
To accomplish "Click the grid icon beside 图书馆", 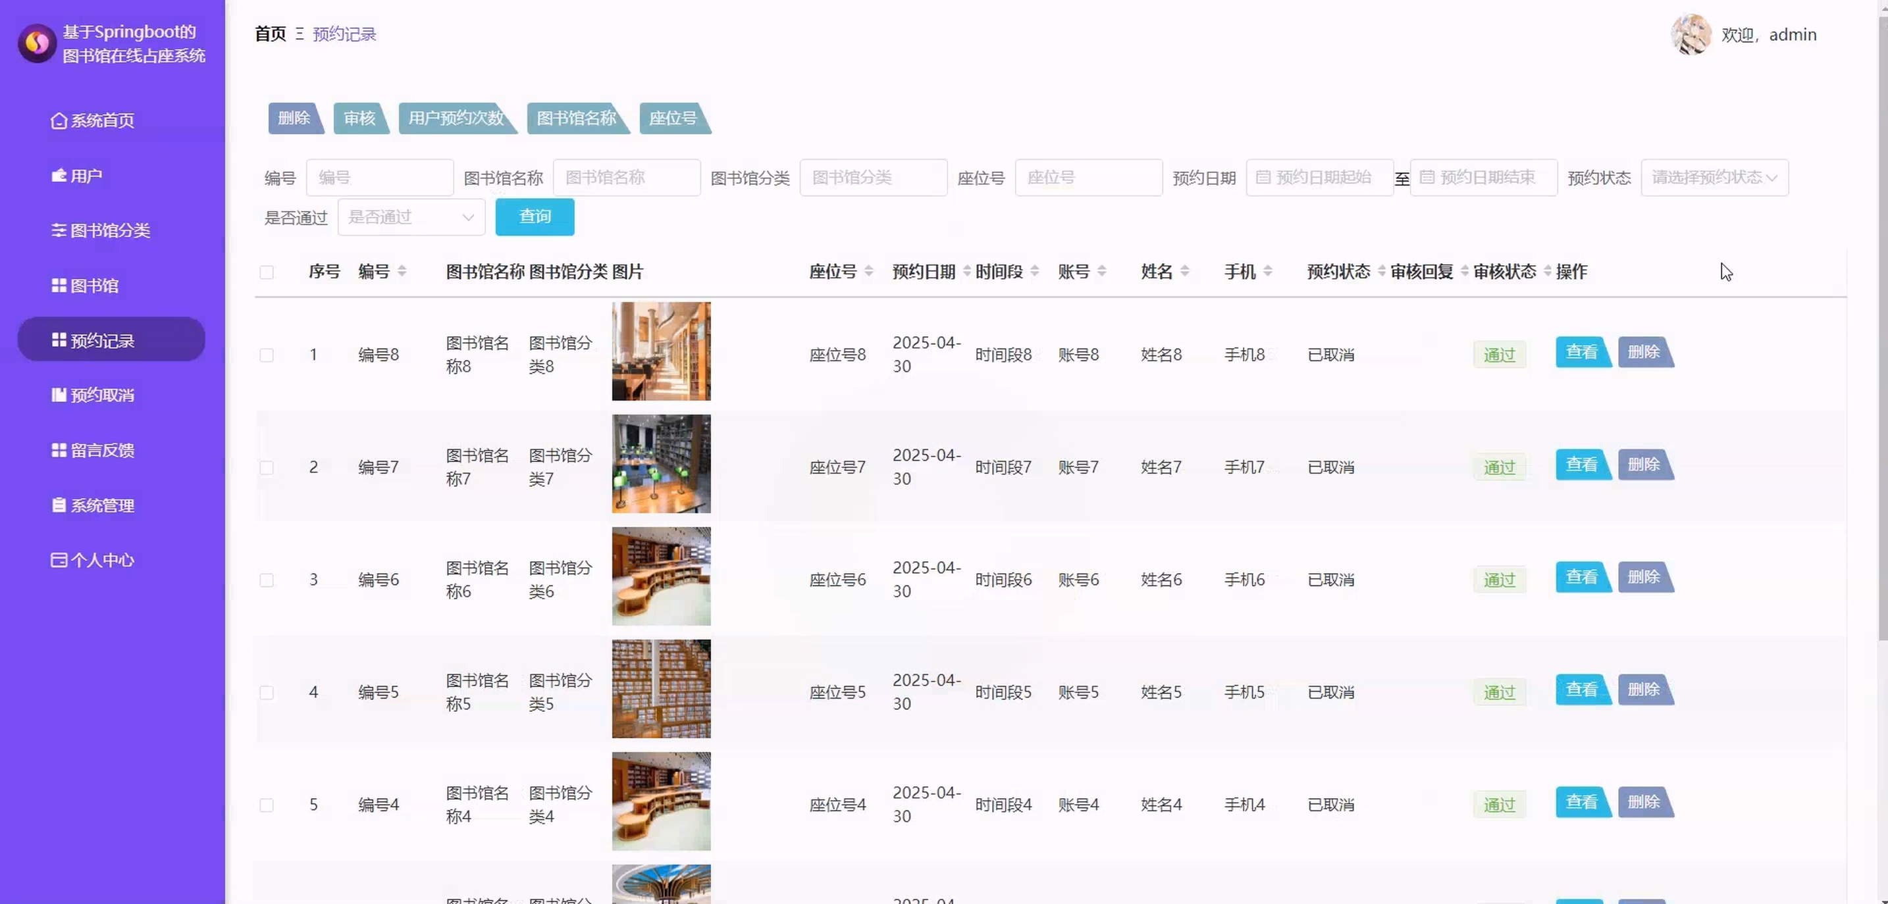I will point(59,285).
